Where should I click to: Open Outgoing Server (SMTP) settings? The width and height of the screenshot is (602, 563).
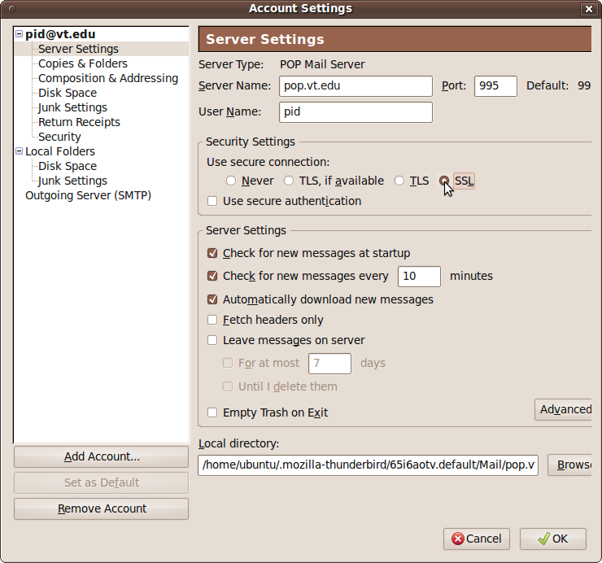[88, 195]
